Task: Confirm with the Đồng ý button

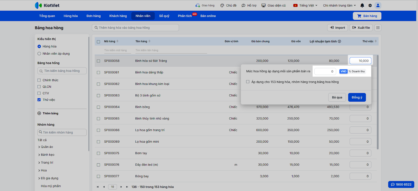Action: tap(357, 97)
